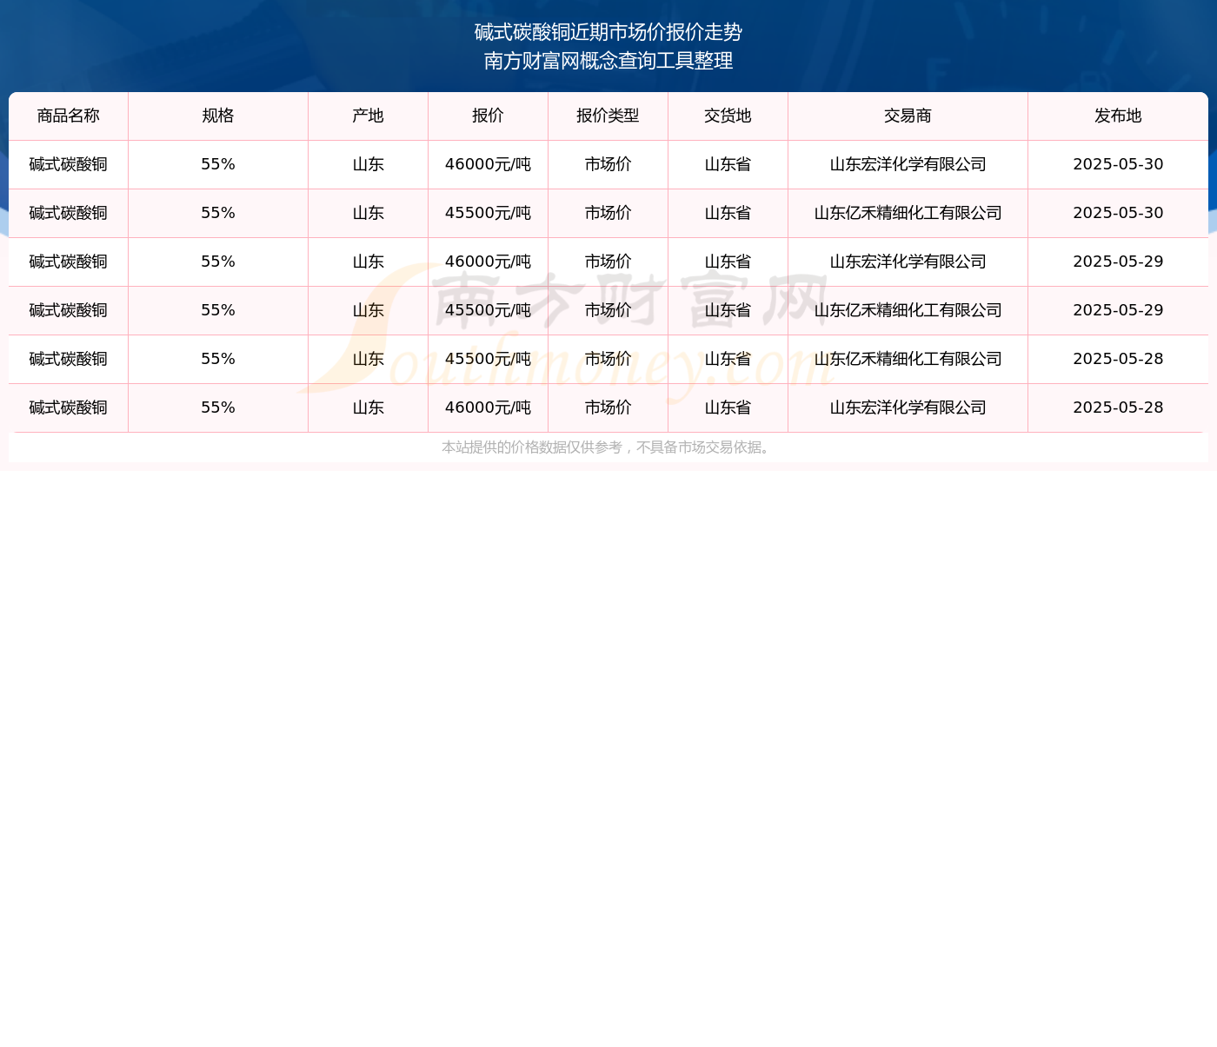Click the 商品名称 column header
Screen dimensions: 1217x1047
69,116
